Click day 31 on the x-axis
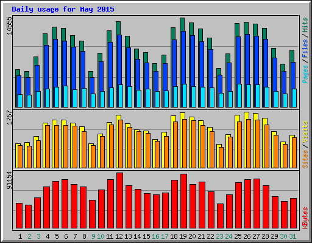 292,236
